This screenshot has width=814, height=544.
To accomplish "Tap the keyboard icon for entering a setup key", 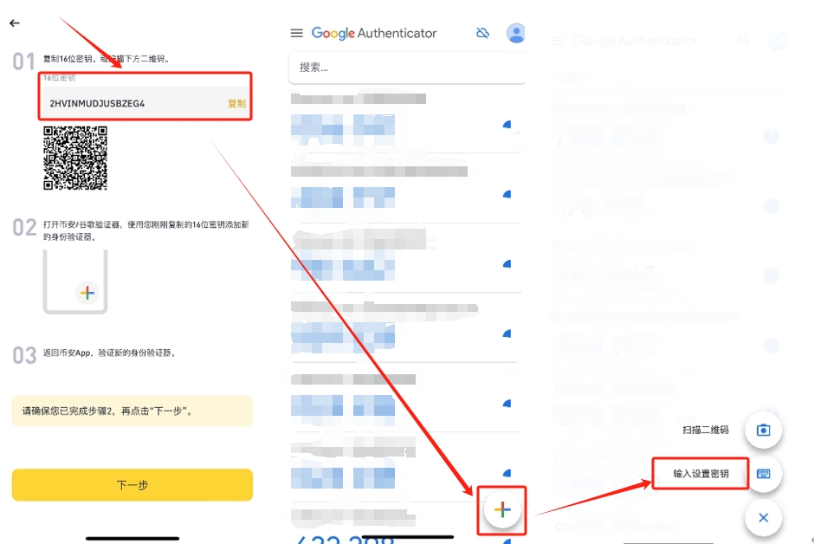I will point(763,474).
